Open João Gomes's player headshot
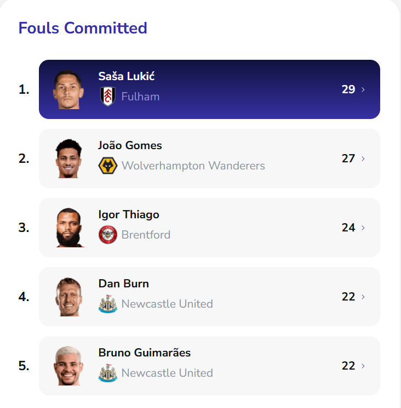The width and height of the screenshot is (401, 408). pos(68,159)
